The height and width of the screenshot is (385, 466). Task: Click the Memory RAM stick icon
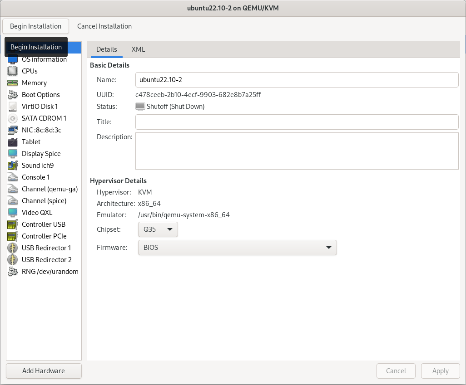(x=12, y=83)
